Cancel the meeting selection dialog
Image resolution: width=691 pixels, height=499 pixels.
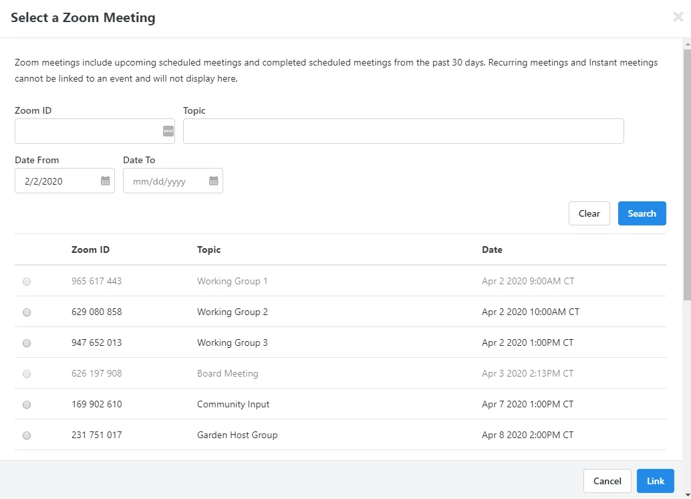(x=607, y=481)
